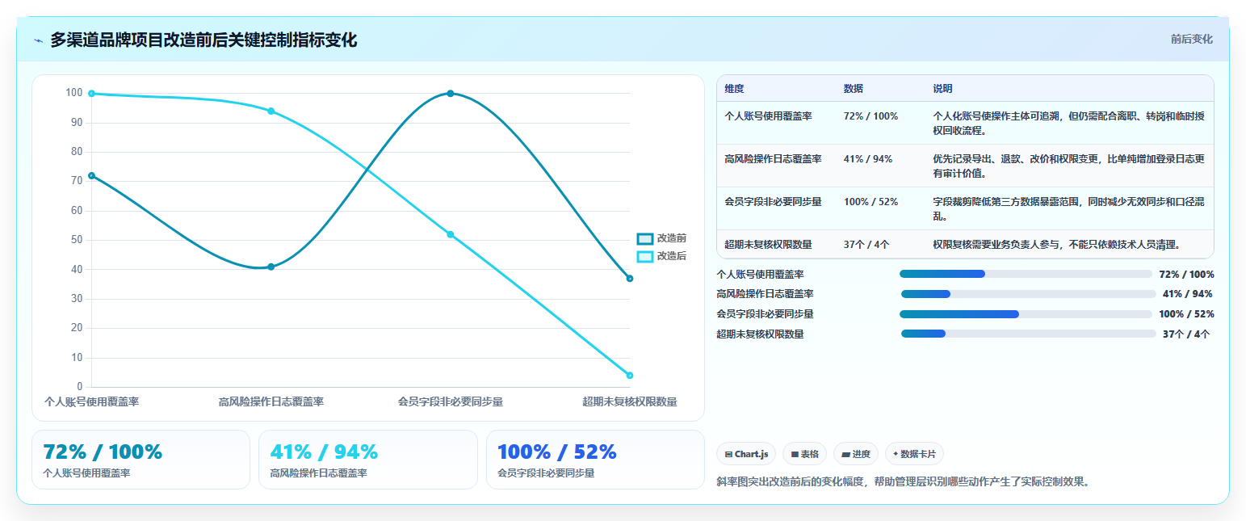Click the 会员字段非必要同步量 x-axis label

[451, 401]
